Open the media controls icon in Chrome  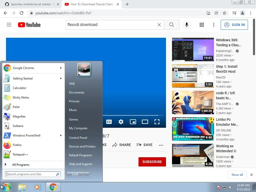pyautogui.click(x=234, y=13)
